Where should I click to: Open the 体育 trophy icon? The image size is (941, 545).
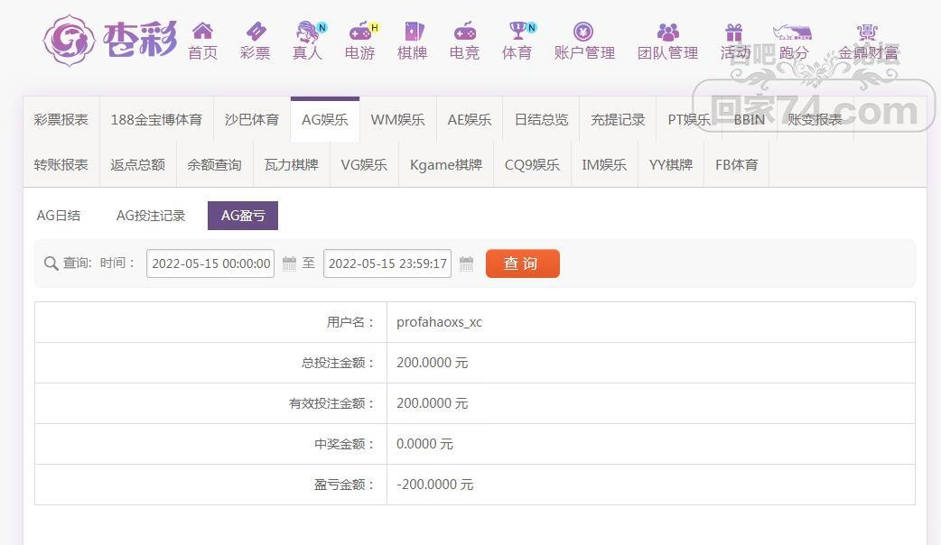pos(517,32)
